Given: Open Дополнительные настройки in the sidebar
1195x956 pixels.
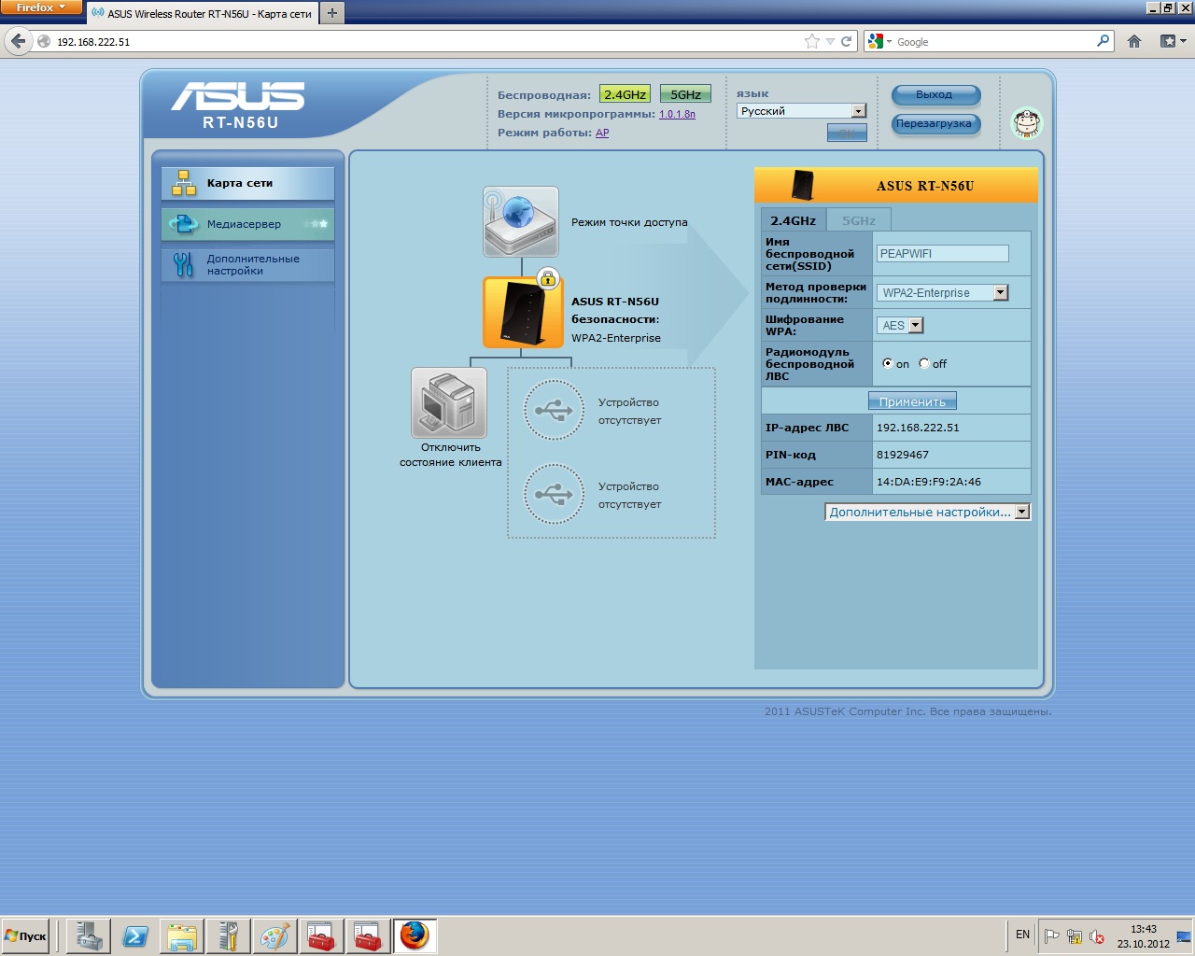Looking at the screenshot, I should 247,265.
